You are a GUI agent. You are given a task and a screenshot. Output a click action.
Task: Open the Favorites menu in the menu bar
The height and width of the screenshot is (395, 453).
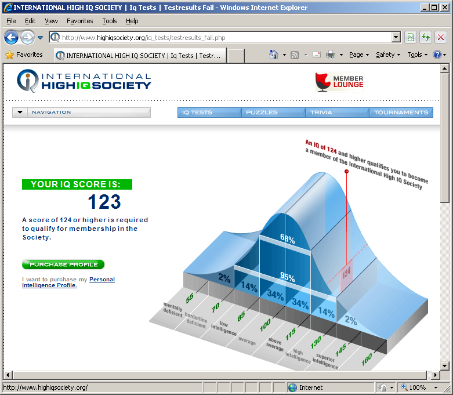point(79,21)
